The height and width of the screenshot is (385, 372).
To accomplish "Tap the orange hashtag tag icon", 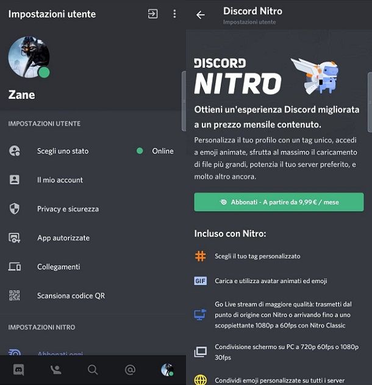I will (x=200, y=256).
